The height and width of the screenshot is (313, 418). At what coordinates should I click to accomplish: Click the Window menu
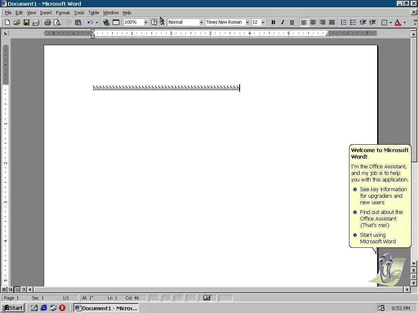coord(111,13)
